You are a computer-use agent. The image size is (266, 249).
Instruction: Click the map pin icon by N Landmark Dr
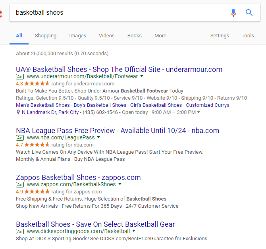click(x=18, y=112)
